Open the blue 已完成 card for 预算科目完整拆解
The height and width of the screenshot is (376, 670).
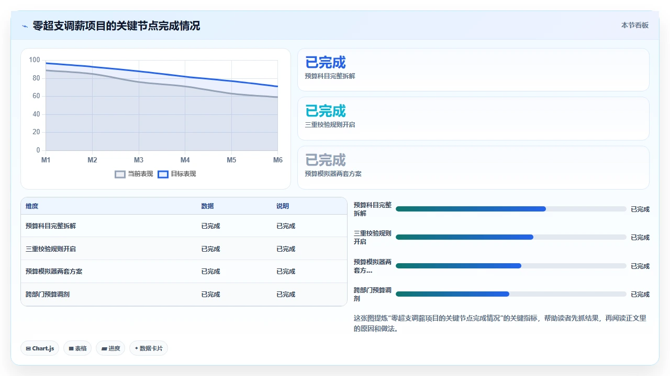coord(473,70)
